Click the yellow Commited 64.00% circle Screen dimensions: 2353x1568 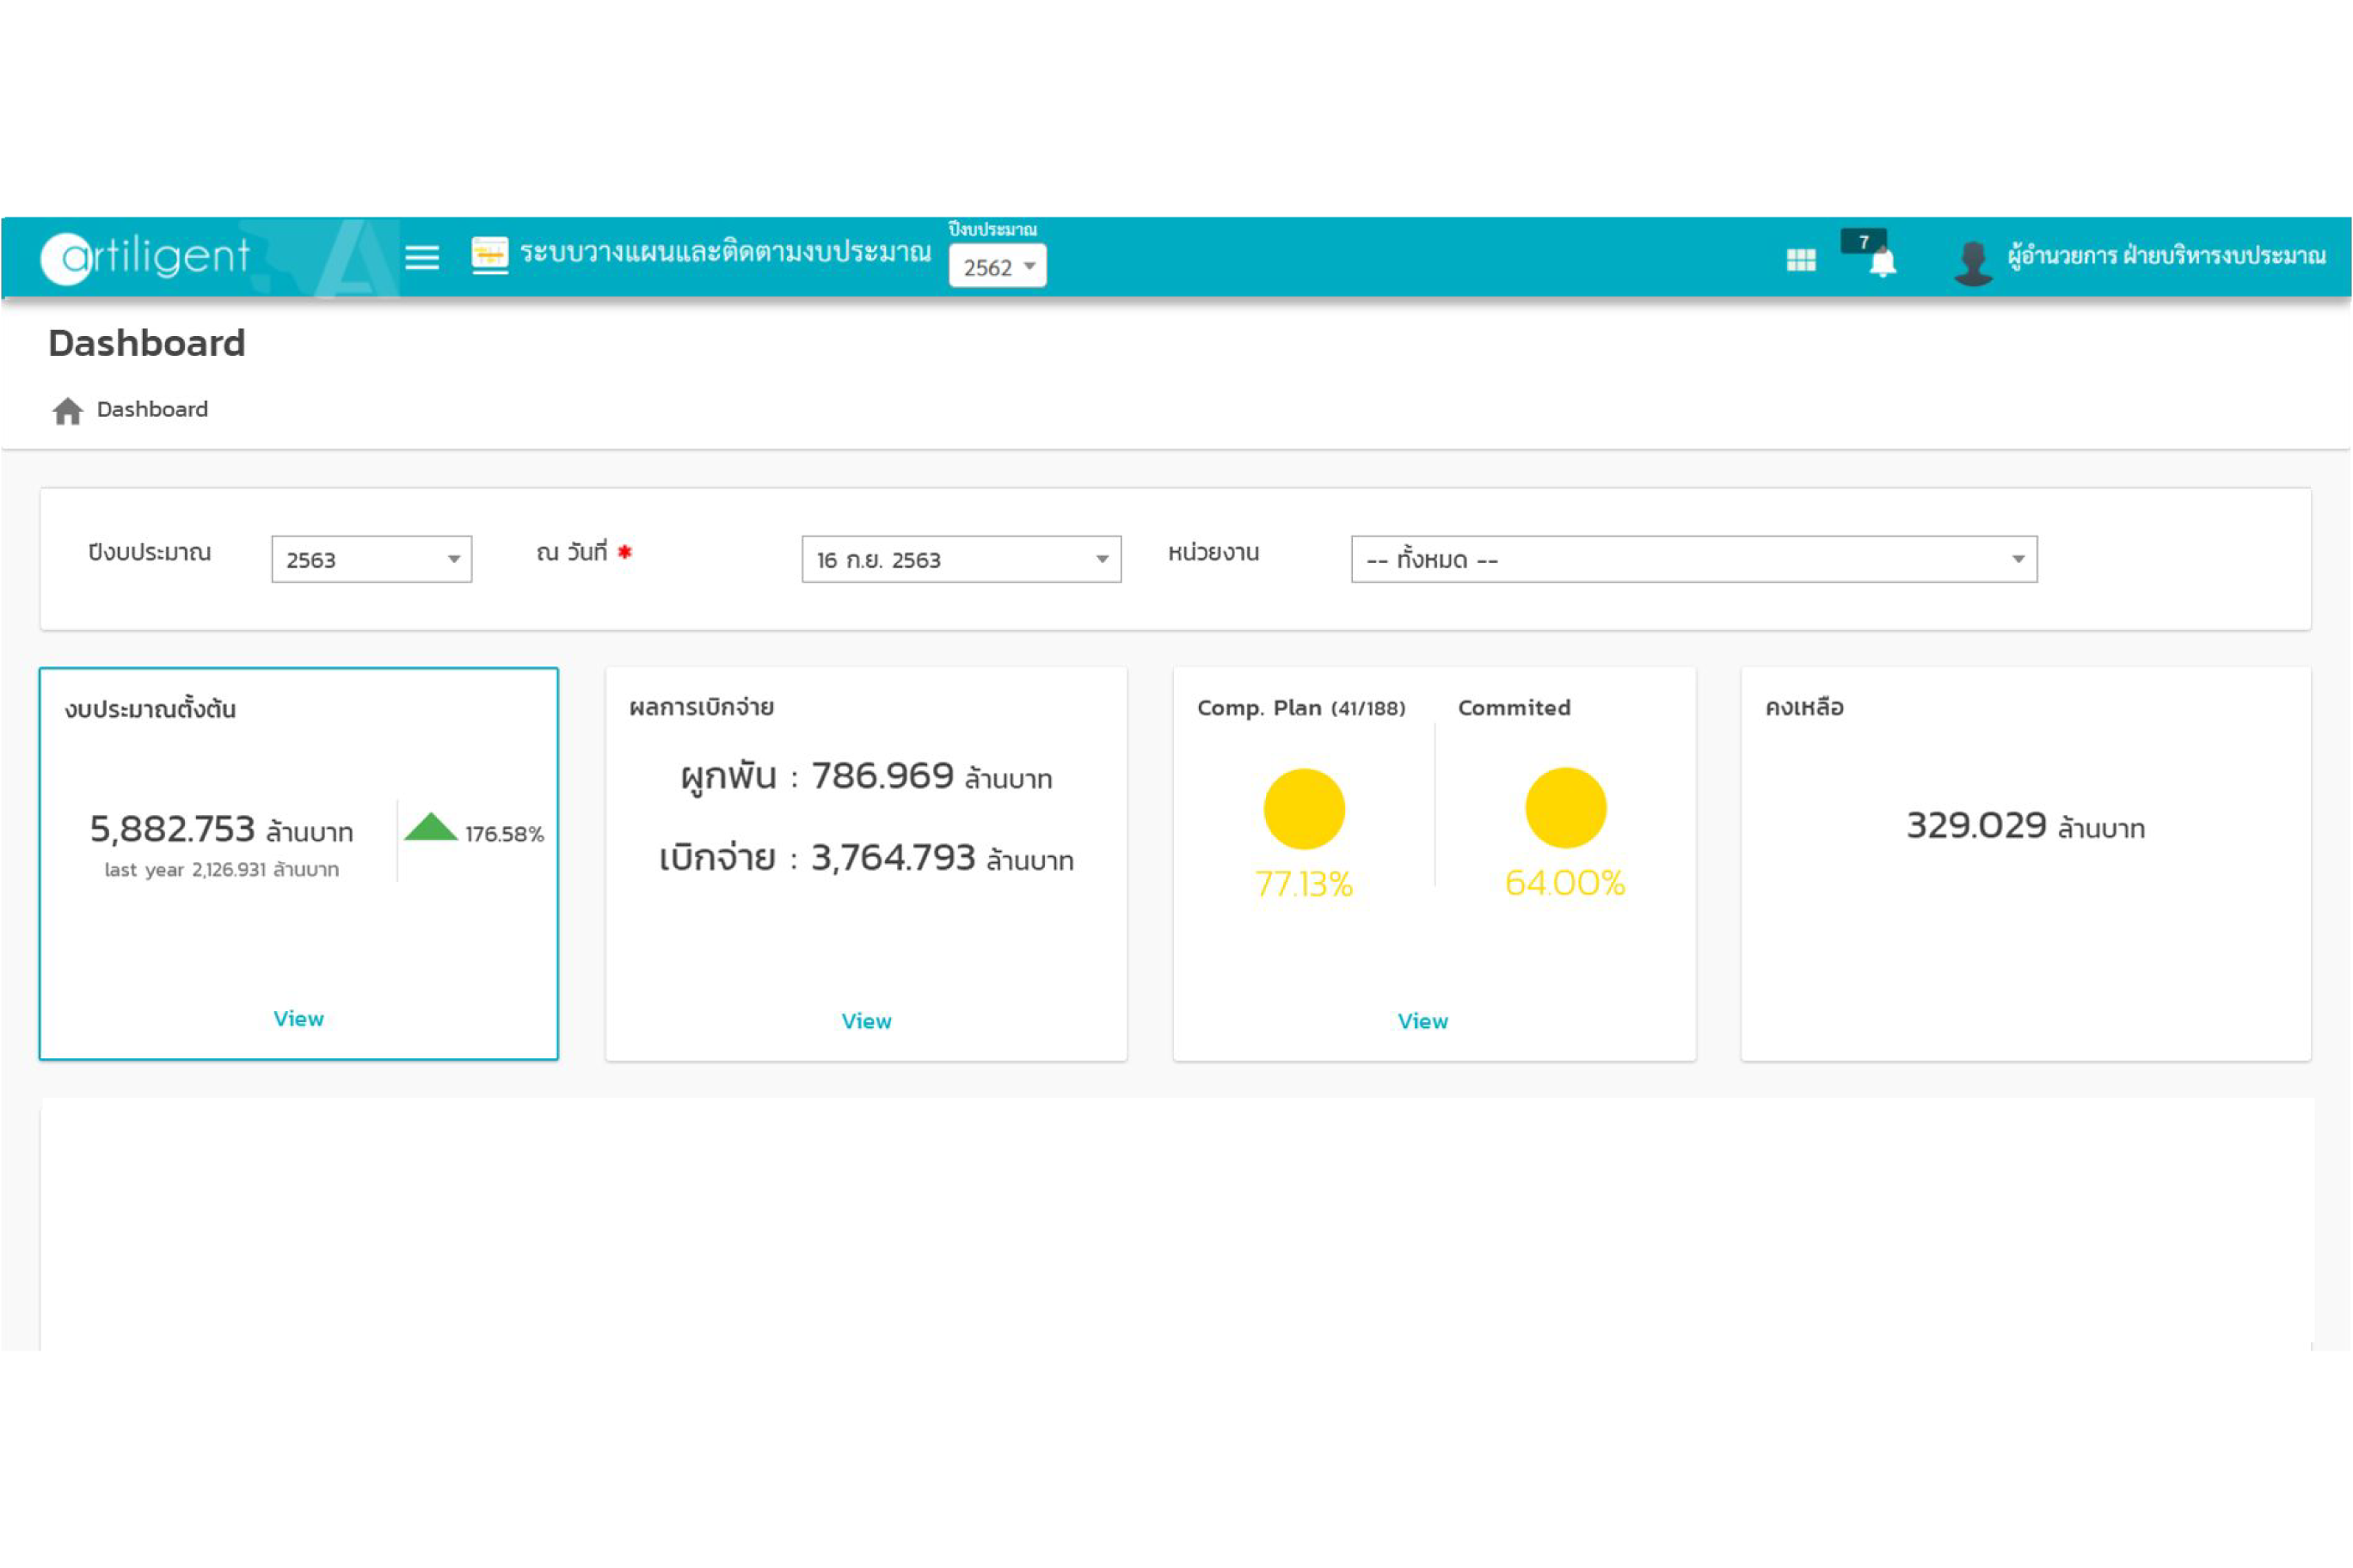pos(1564,808)
